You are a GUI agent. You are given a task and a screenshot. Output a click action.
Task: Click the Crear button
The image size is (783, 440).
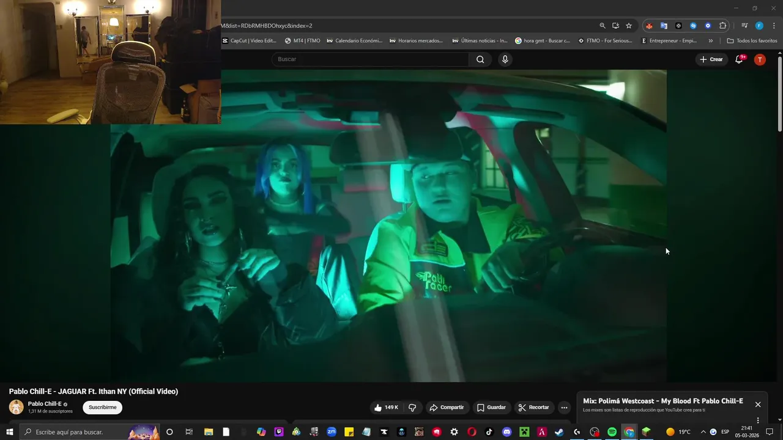point(711,59)
